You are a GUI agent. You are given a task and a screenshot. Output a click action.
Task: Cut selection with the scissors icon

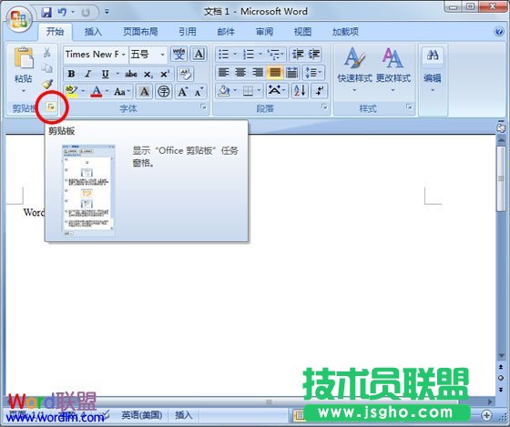coord(47,52)
